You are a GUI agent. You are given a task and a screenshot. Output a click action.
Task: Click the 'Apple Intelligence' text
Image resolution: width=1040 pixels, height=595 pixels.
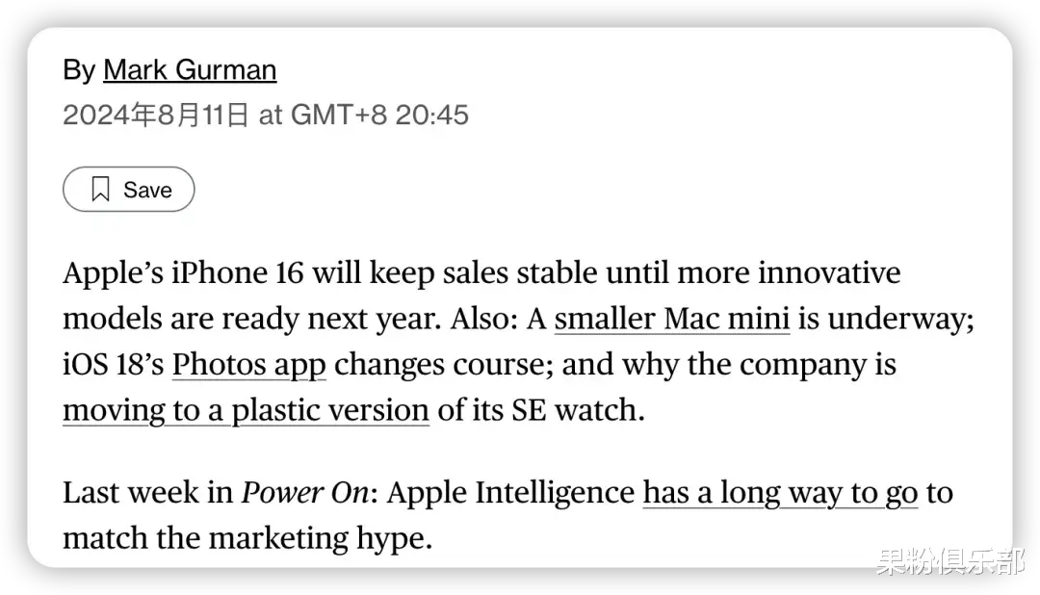510,493
